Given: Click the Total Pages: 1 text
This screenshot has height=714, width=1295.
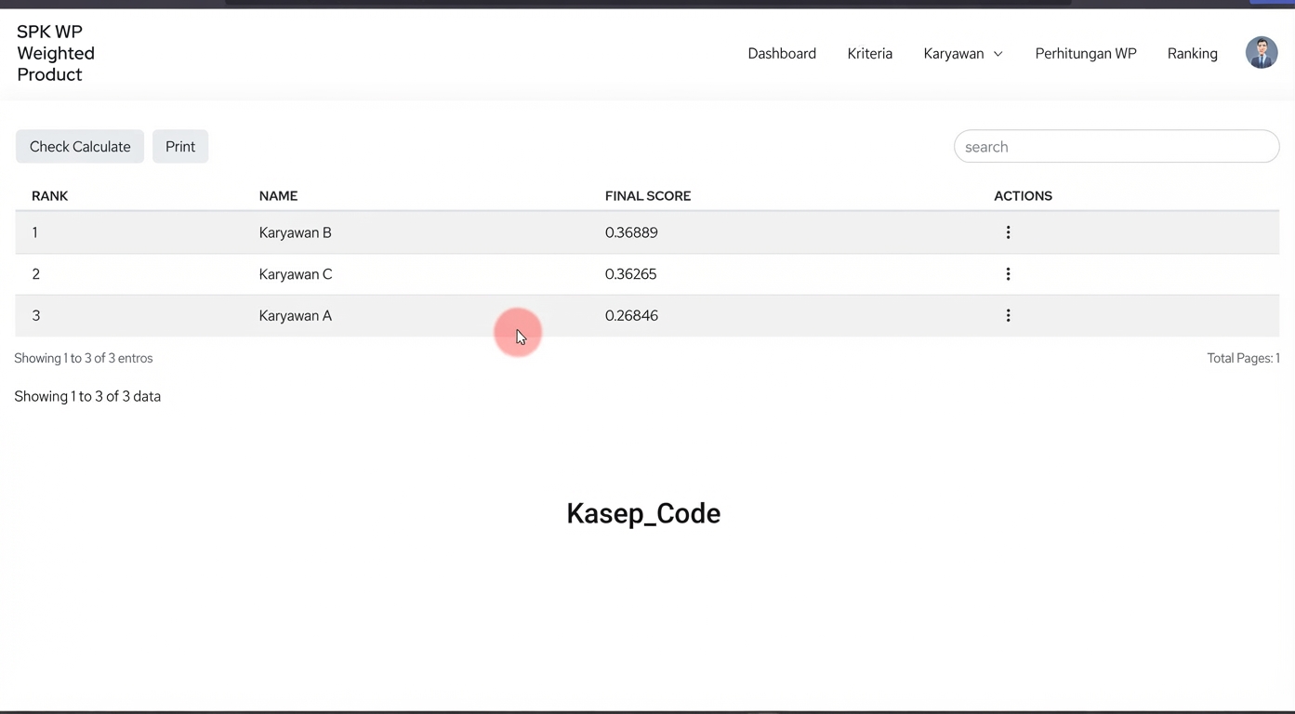Looking at the screenshot, I should click(1243, 358).
